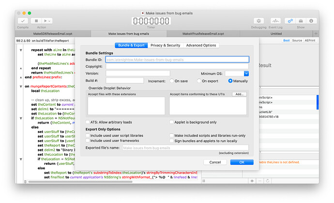
Task: Click the conforming UTIs list box
Action: coord(208,105)
